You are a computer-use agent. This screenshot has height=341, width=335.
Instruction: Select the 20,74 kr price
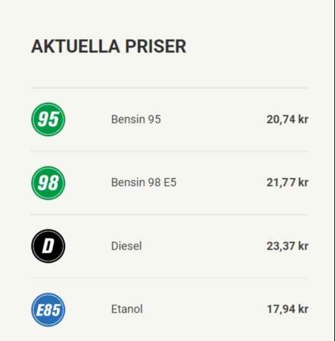(287, 119)
